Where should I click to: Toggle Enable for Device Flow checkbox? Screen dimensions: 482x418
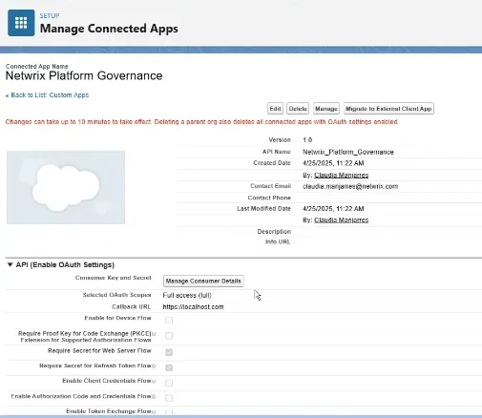click(169, 320)
